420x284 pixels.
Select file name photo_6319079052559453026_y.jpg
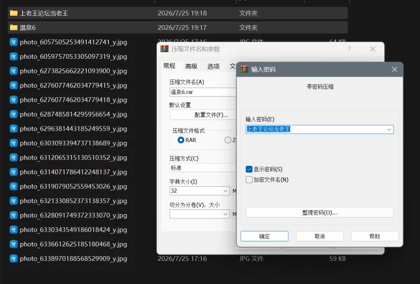[73, 186]
